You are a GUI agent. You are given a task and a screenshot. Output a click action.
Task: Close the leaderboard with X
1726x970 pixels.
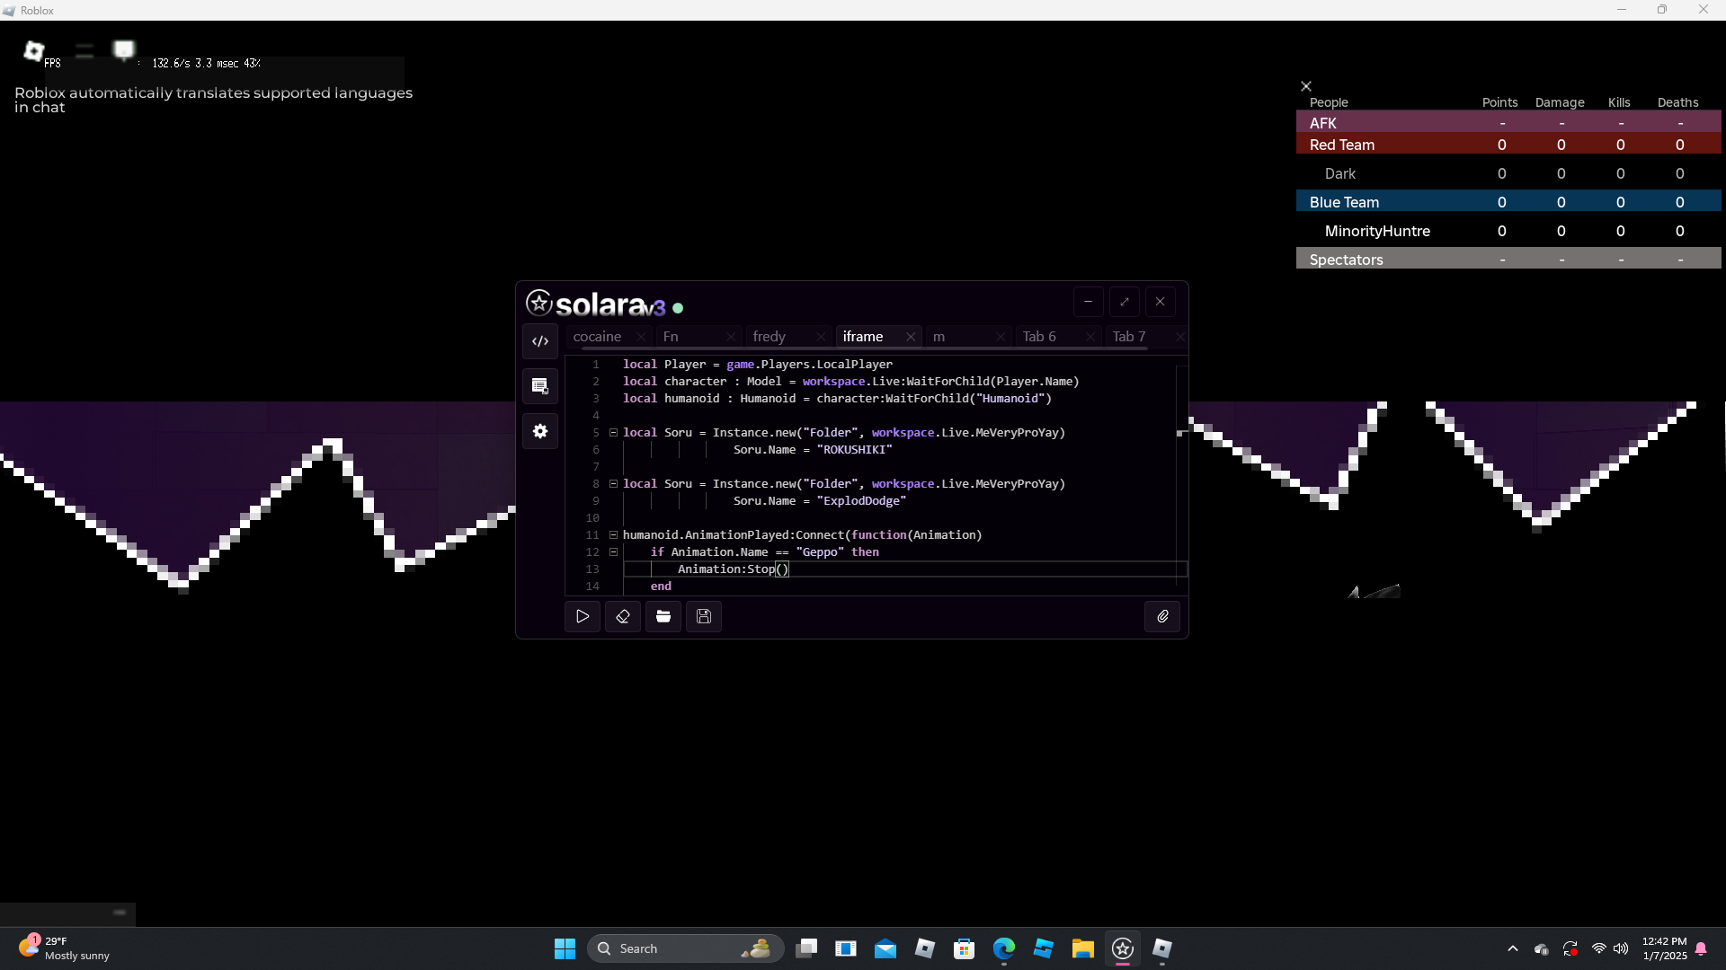tap(1306, 86)
